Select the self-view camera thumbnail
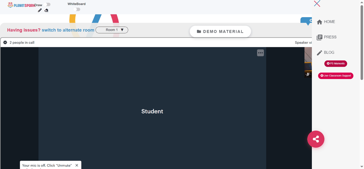364x169 pixels. coord(308,62)
